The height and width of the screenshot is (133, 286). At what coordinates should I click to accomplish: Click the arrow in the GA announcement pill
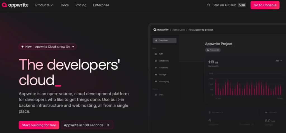73,47
